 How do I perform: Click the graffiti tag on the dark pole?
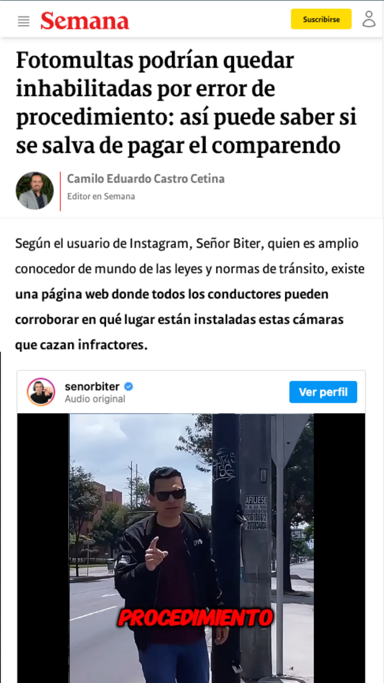[x=224, y=464]
